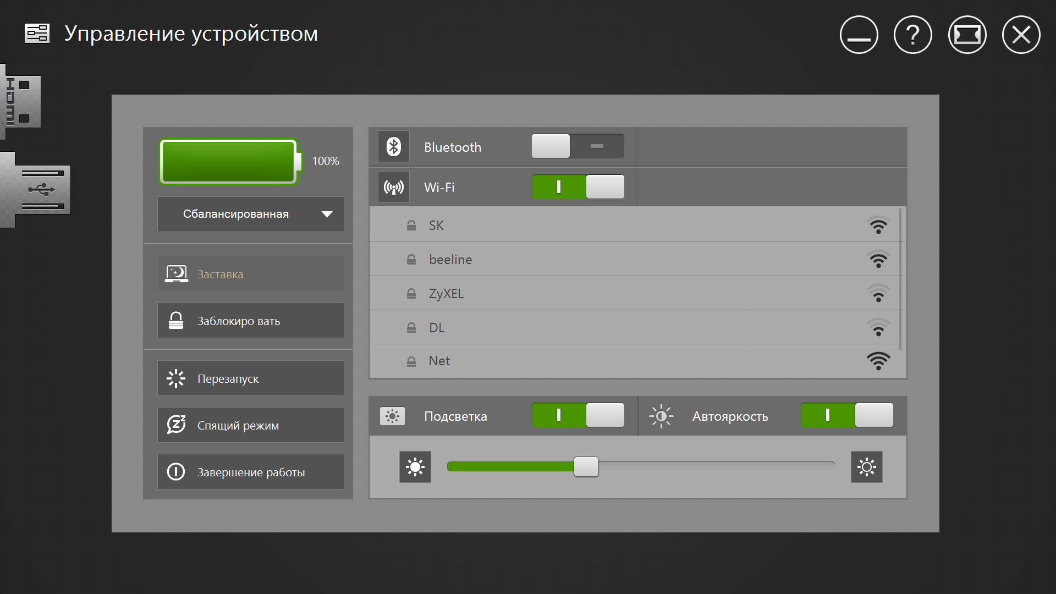Viewport: 1056px width, 594px height.
Task: Switch off the Подсветка toggle
Action: point(577,415)
